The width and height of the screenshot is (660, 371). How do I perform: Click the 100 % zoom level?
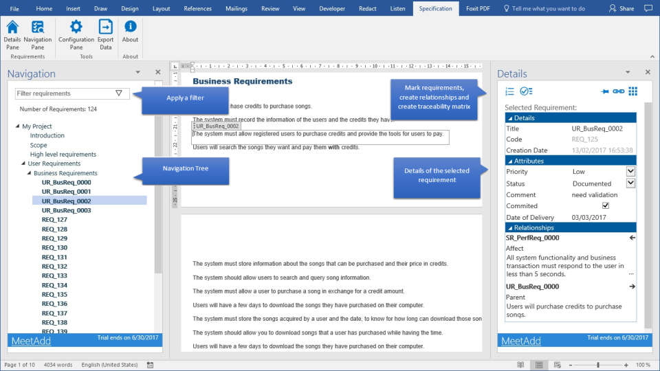(643, 365)
